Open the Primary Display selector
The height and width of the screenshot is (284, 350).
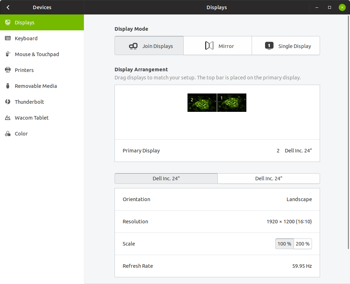point(217,151)
